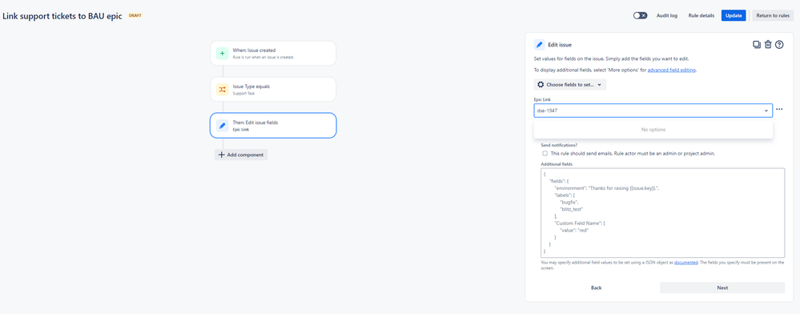Open the advanced field editing link
The width and height of the screenshot is (800, 314).
coord(671,70)
